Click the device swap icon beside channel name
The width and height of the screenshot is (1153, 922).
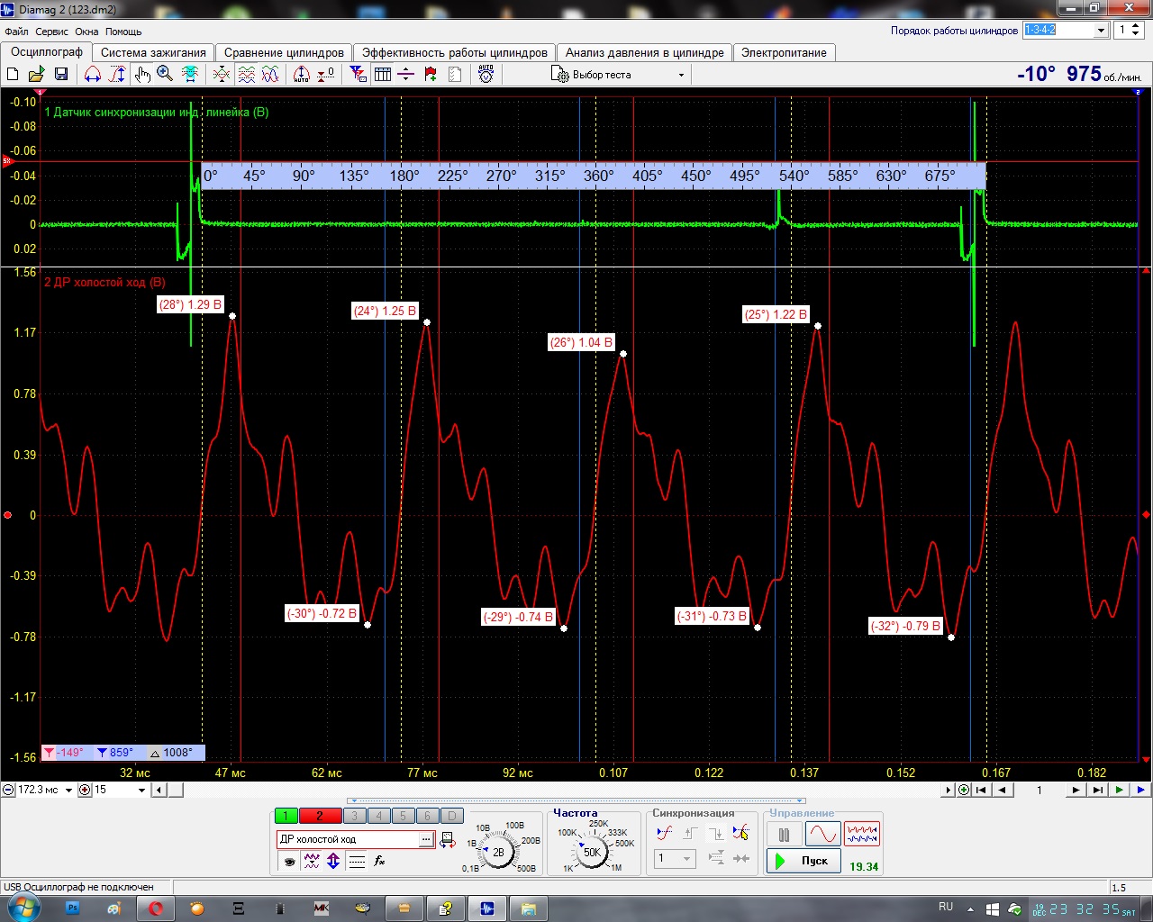point(448,839)
